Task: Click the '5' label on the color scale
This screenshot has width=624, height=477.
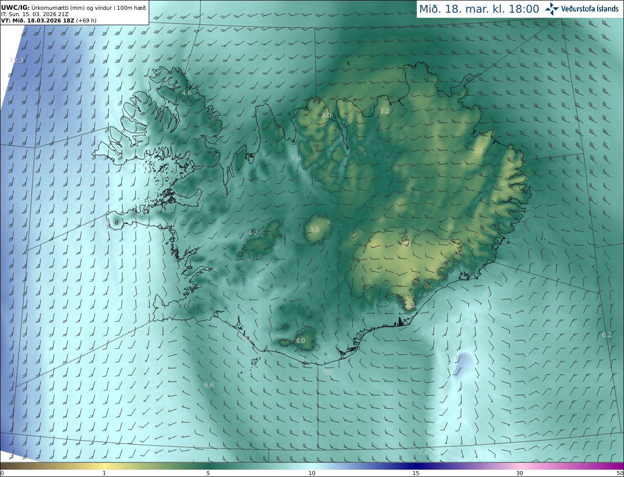Action: tap(208, 473)
